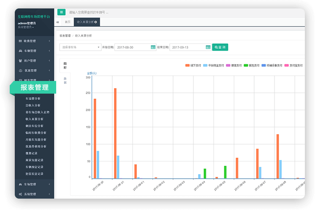This screenshot has width=315, height=210.
Task: Click the car icon beside 车辆管理
Action: (20, 51)
